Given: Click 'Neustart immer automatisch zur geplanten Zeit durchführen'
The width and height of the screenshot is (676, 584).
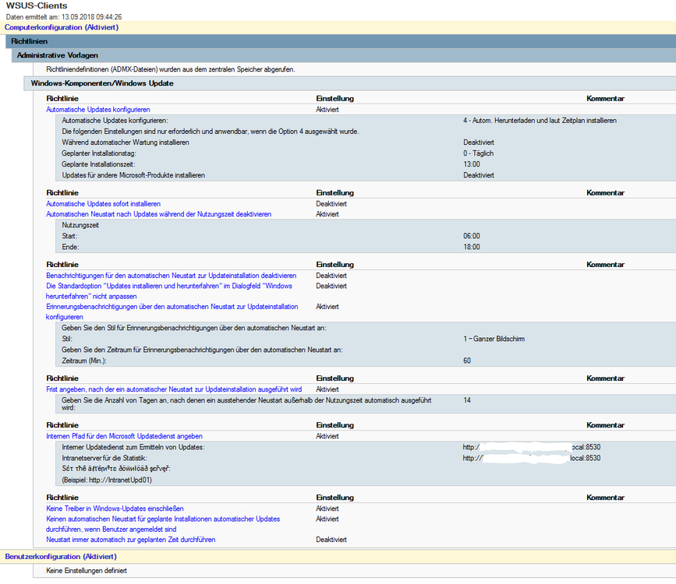Looking at the screenshot, I should pos(131,540).
